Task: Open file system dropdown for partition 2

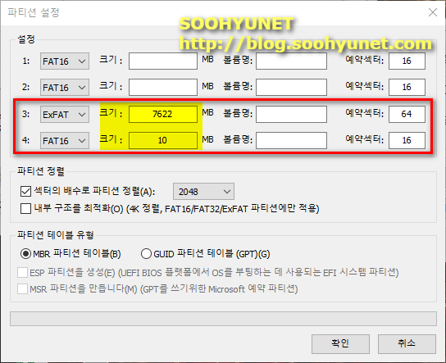Action: tap(65, 88)
